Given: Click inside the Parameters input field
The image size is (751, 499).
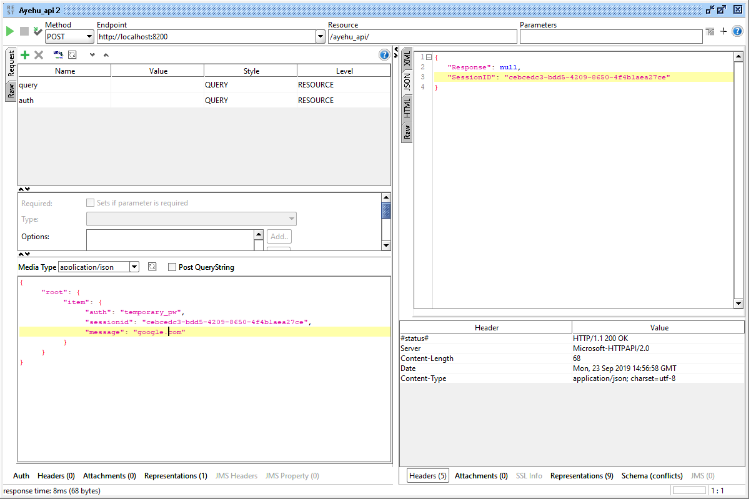Looking at the screenshot, I should 610,37.
